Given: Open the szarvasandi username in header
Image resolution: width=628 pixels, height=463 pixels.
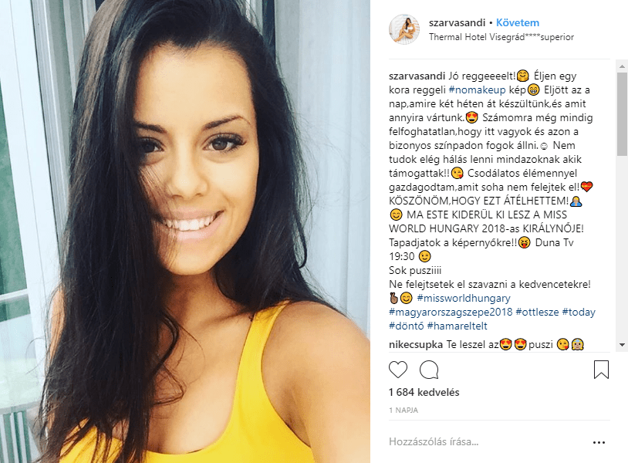Looking at the screenshot, I should click(x=457, y=23).
